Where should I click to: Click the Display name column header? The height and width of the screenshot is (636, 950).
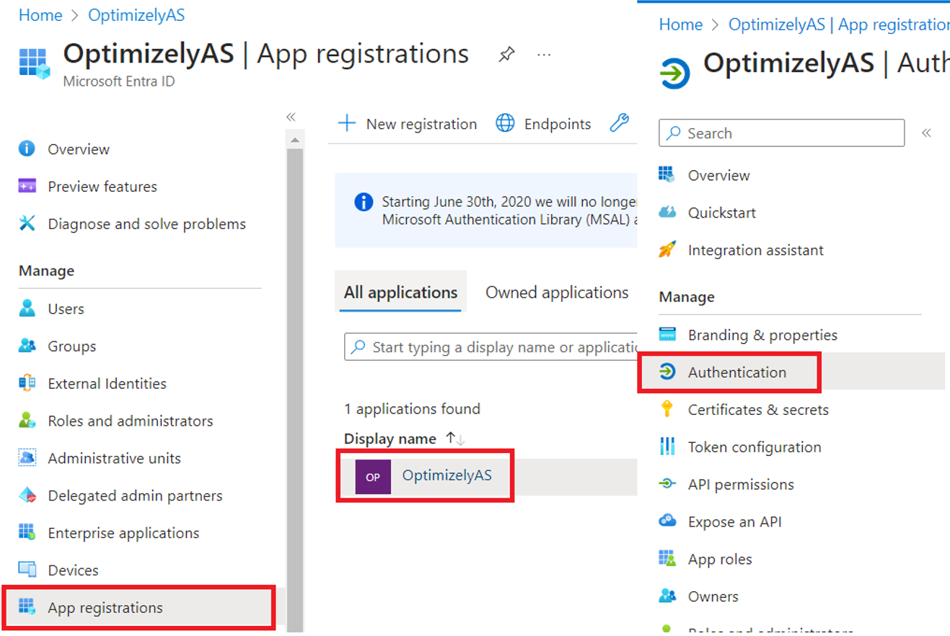(390, 439)
